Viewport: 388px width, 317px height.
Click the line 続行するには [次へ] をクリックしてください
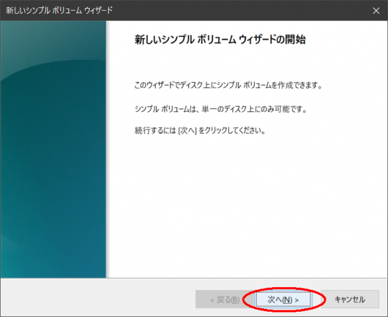200,130
